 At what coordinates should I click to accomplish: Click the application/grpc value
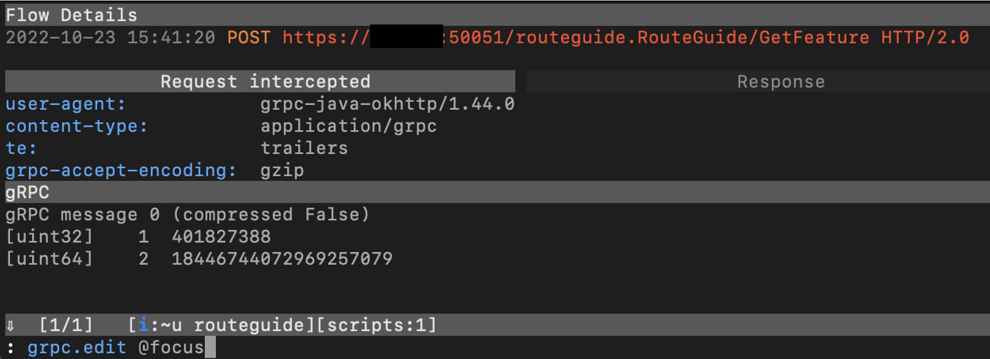click(348, 127)
